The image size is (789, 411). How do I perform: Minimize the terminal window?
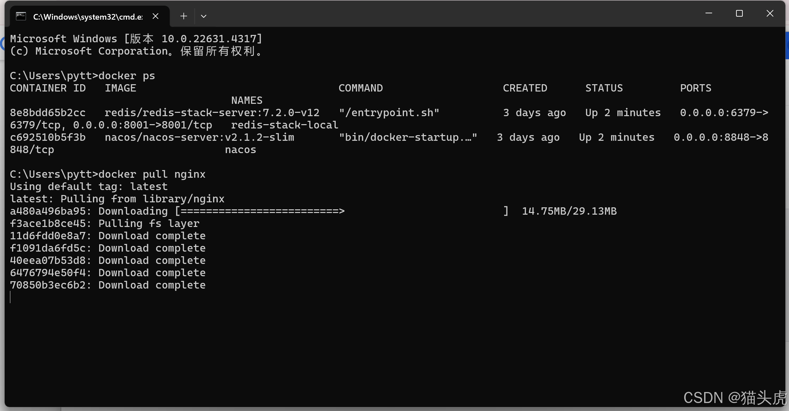pyautogui.click(x=709, y=13)
